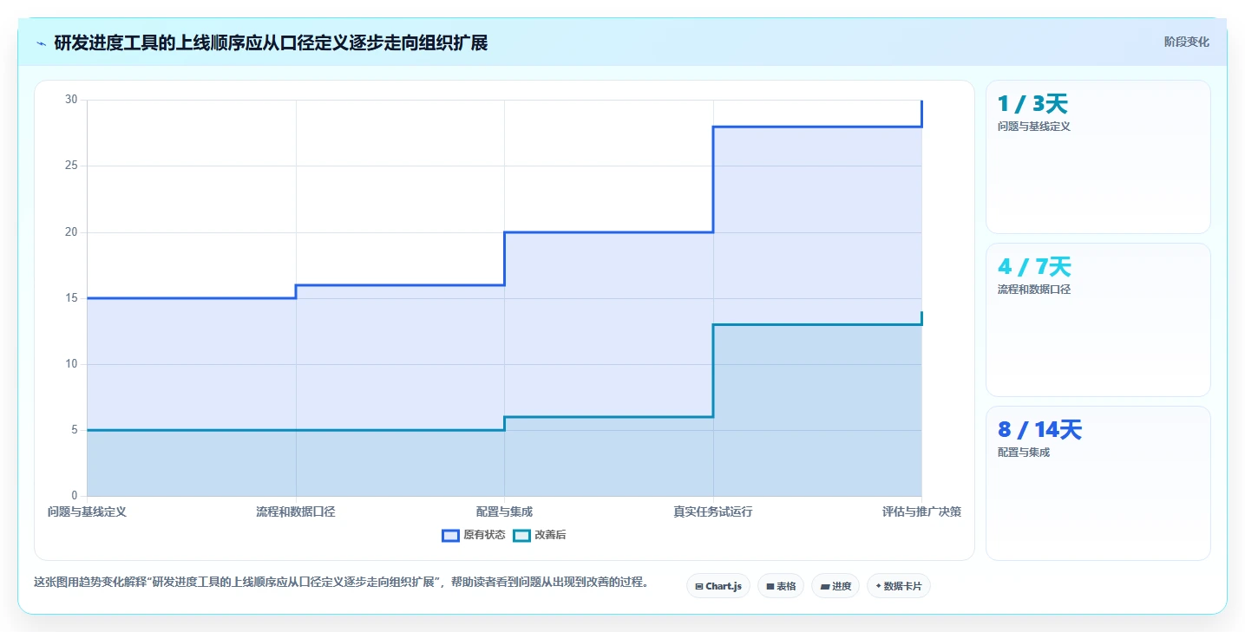Click the 配置与集成 caption in the card
Screen dimensions: 1245x632
1024,453
